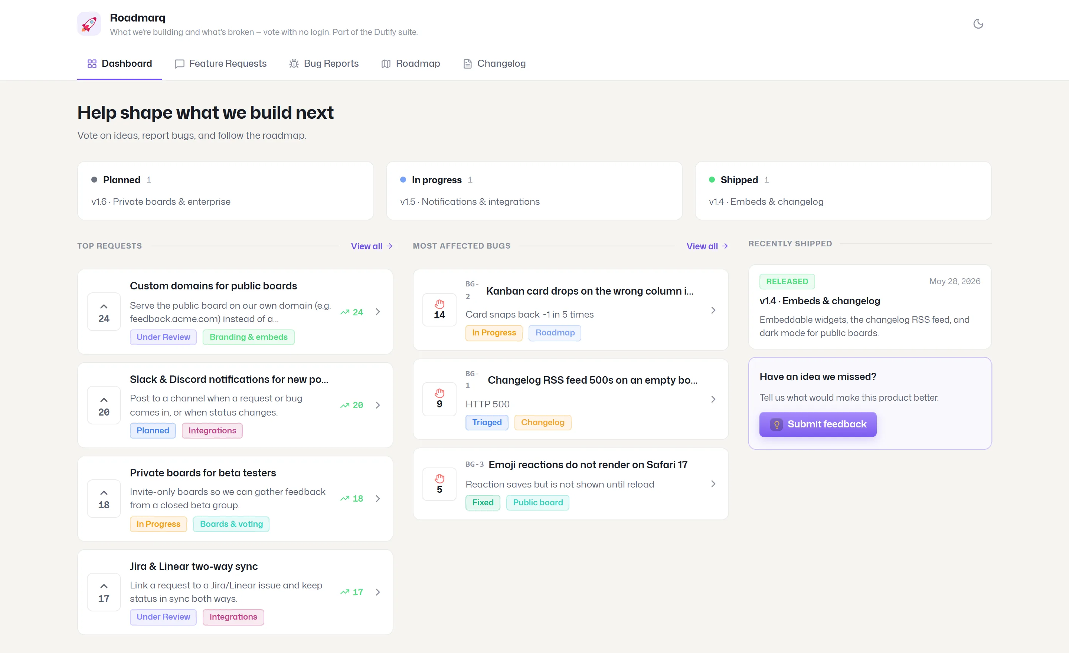Expand Emoji reactions bug via chevron
This screenshot has height=653, width=1069.
[713, 484]
